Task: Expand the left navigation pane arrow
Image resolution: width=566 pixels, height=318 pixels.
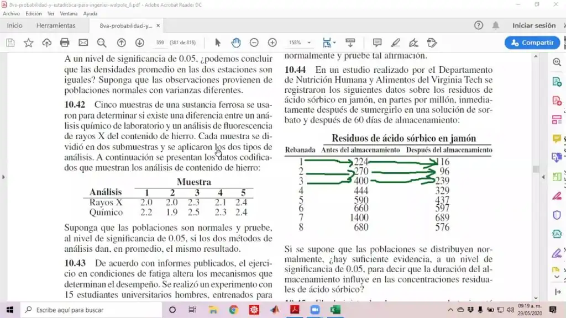Action: [4, 177]
